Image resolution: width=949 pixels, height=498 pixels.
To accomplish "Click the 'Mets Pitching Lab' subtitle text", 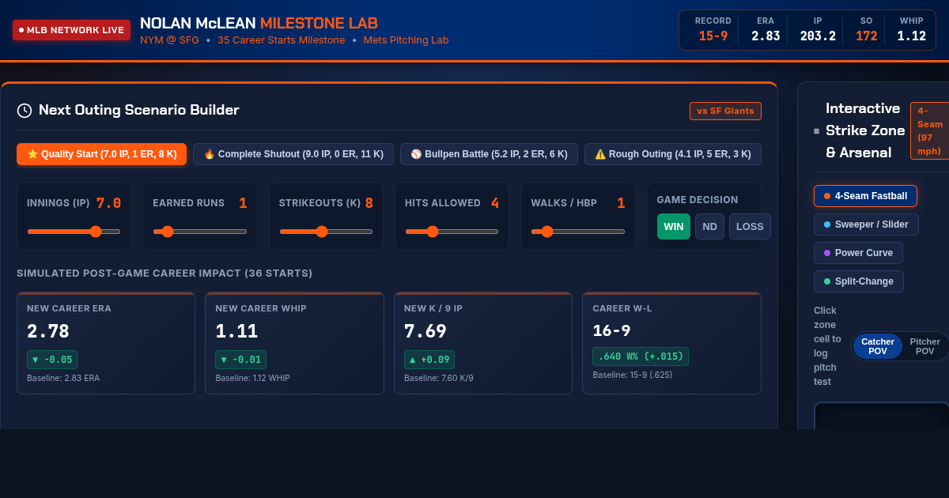I will point(406,40).
